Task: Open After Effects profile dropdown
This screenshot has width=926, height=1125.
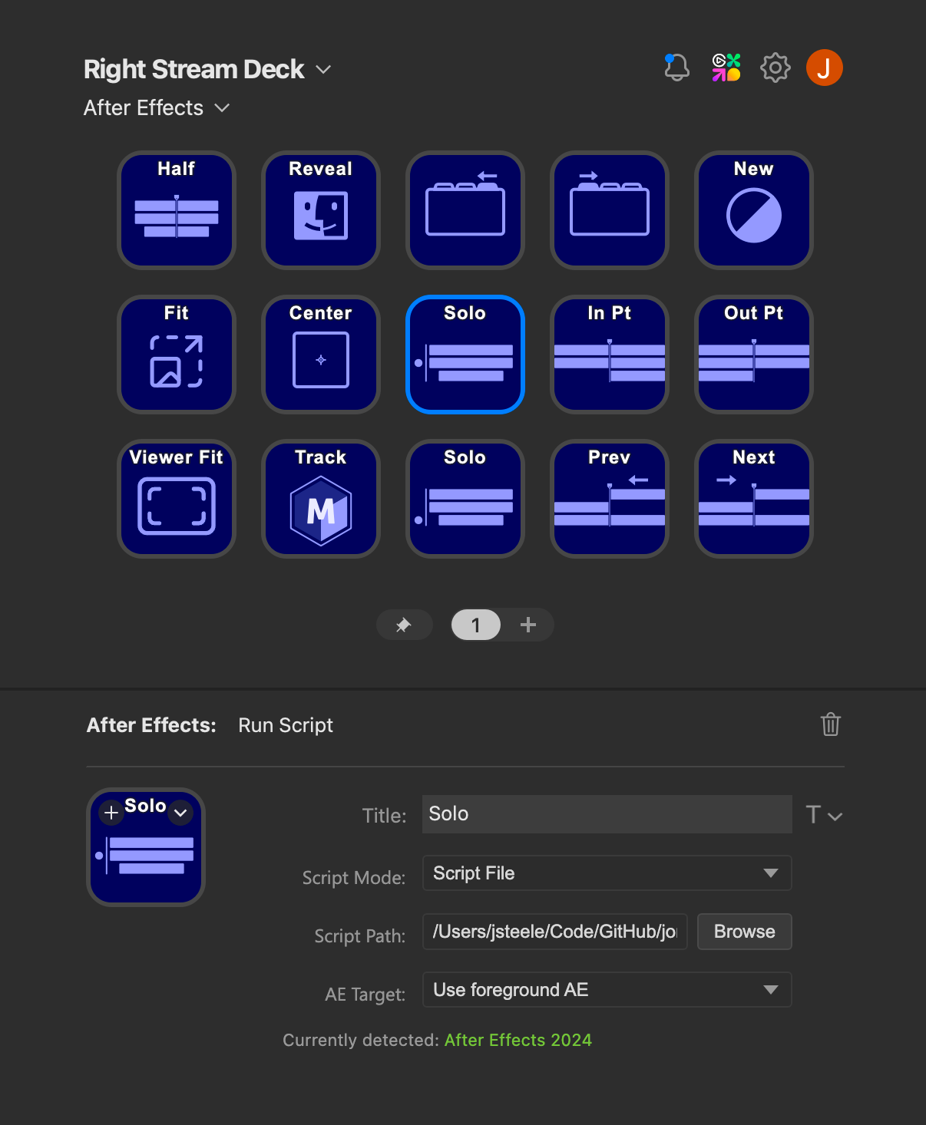Action: pos(157,108)
